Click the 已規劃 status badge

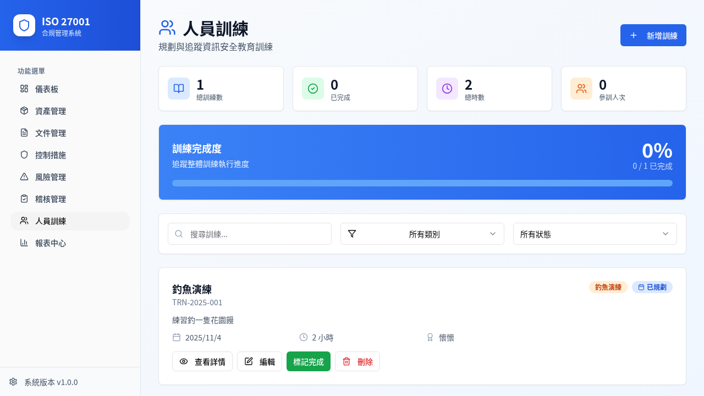click(x=652, y=287)
